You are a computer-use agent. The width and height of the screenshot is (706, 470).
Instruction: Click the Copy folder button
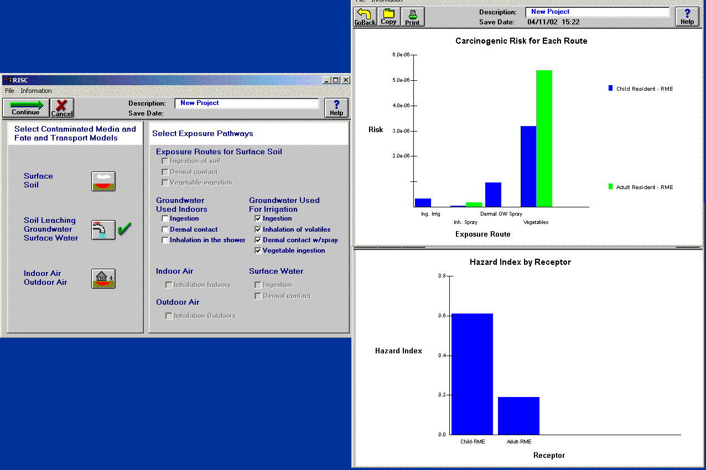389,17
